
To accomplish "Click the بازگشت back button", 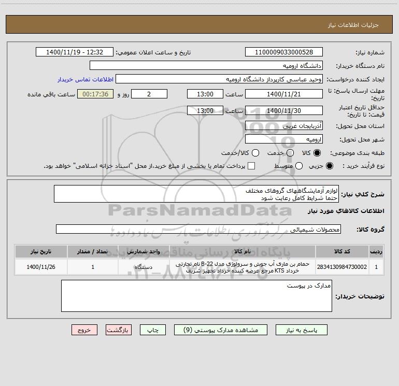I will point(119,330).
